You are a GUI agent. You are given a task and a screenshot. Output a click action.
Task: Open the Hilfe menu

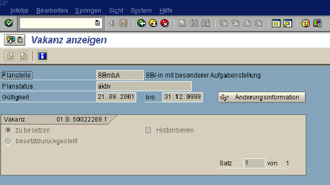tap(166, 11)
